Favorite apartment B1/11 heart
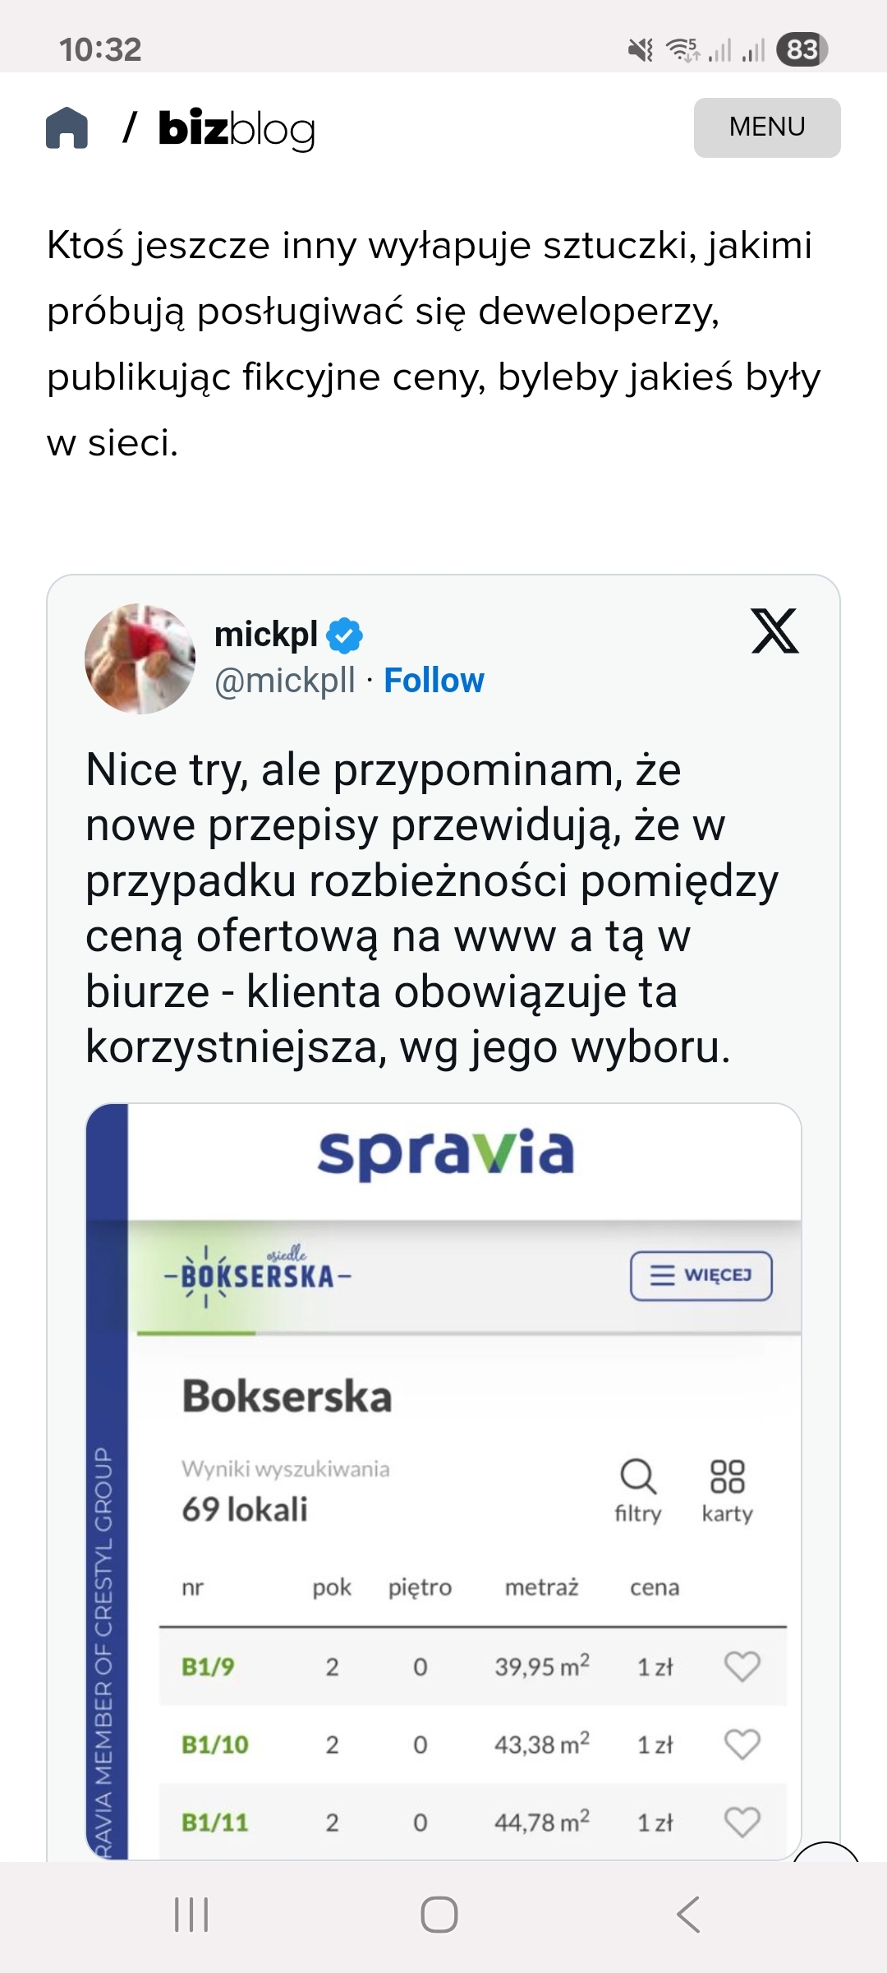The height and width of the screenshot is (1973, 887). tap(742, 1822)
